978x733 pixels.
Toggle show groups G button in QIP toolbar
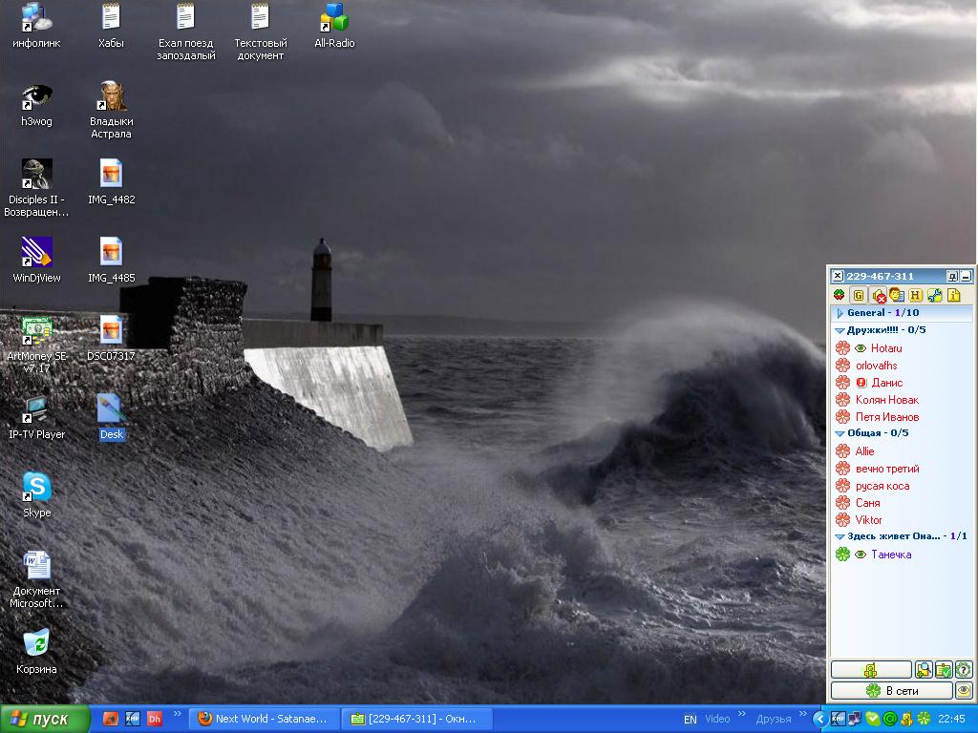tap(859, 295)
